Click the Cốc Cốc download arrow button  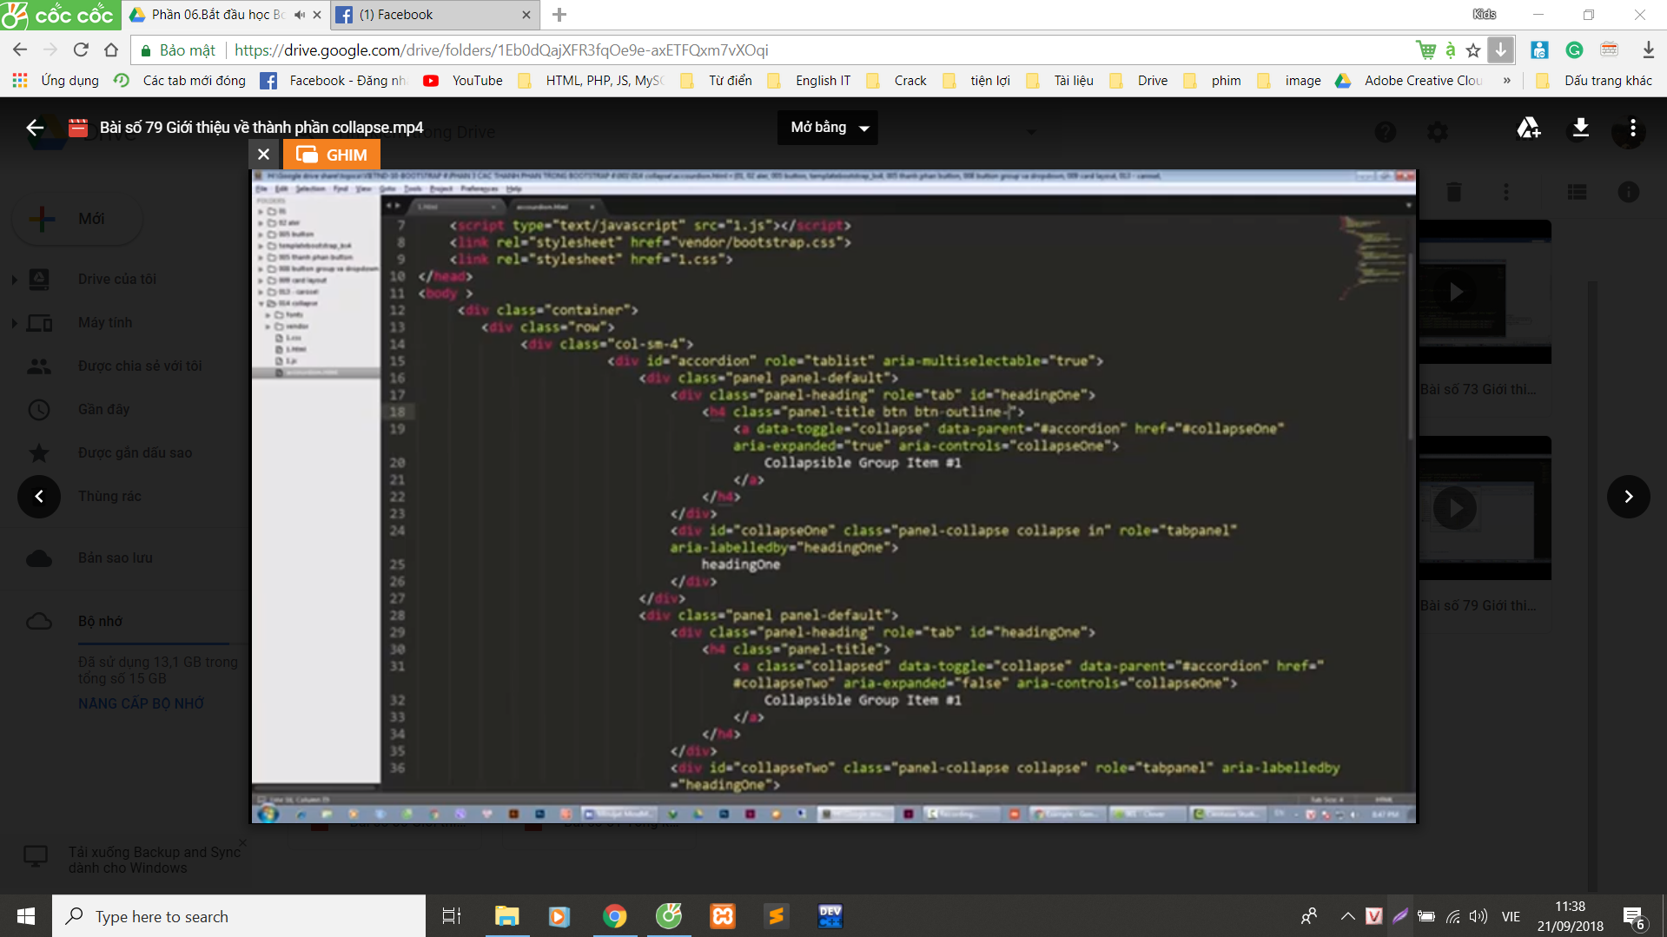pos(1500,50)
